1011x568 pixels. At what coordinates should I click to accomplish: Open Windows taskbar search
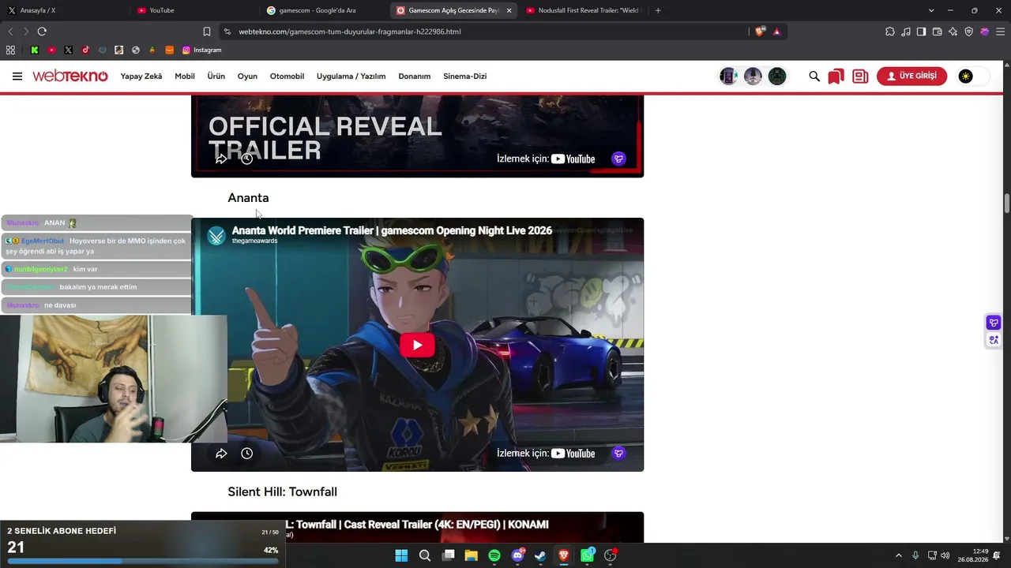pos(425,555)
